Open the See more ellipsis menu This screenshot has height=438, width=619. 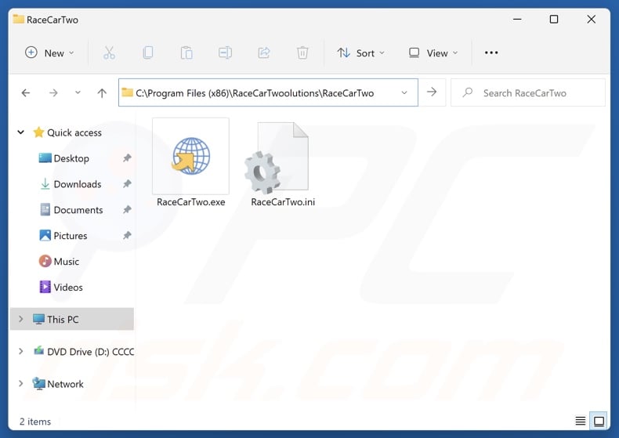(491, 52)
